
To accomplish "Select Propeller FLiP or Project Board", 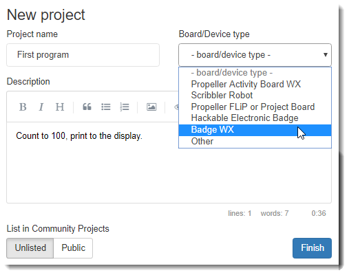I will tap(255, 107).
